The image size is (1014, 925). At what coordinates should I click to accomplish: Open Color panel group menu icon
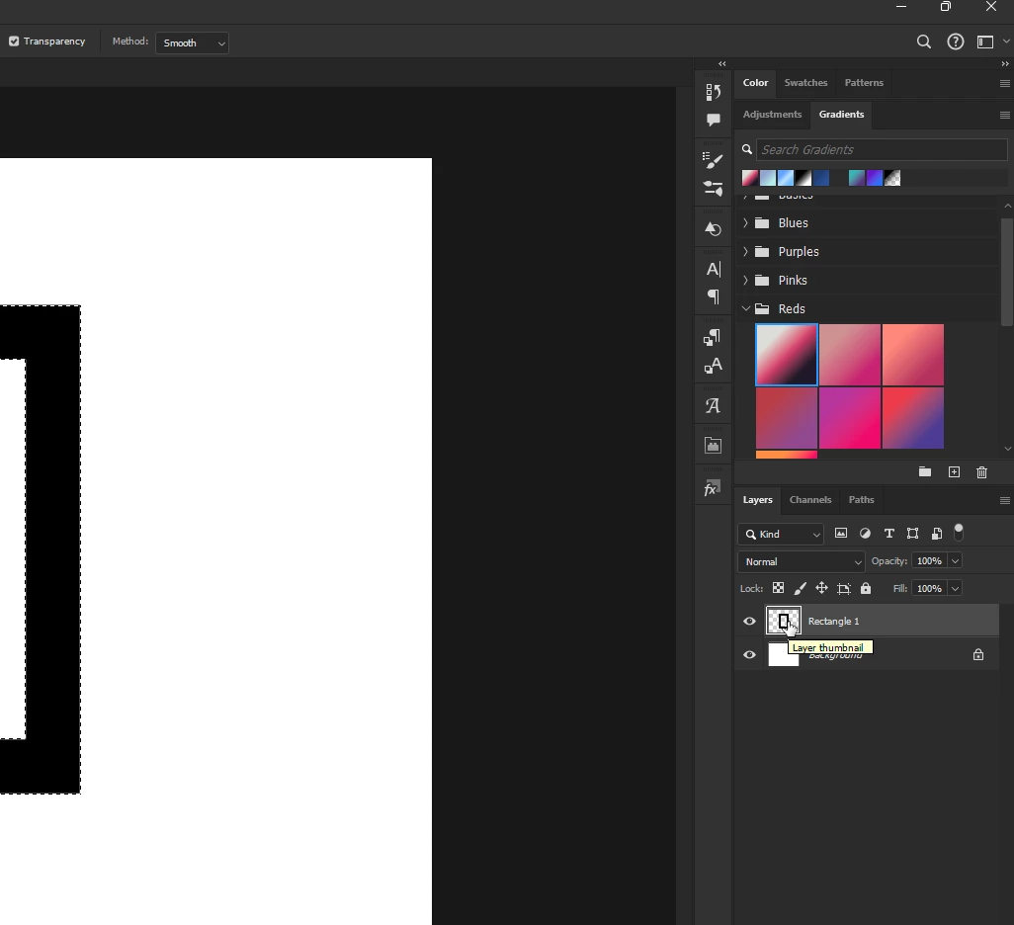tap(1004, 83)
